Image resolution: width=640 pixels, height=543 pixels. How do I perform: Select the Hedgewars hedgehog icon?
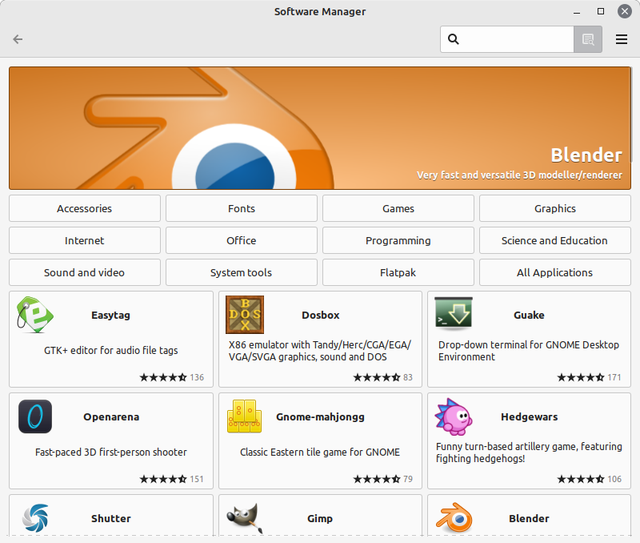pyautogui.click(x=453, y=416)
